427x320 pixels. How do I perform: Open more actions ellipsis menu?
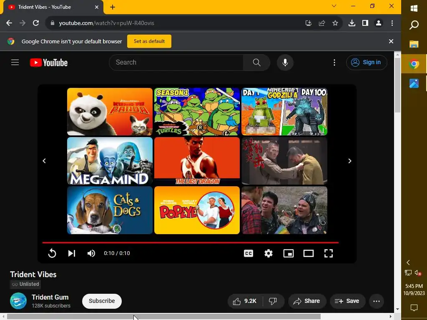pyautogui.click(x=377, y=301)
